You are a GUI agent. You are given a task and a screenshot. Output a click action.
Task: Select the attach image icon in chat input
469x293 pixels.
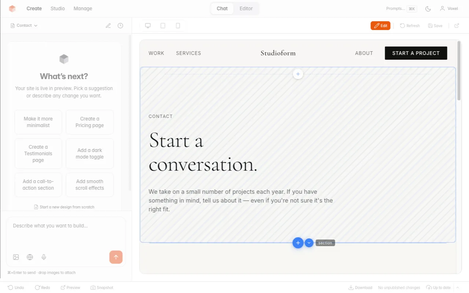(x=16, y=257)
